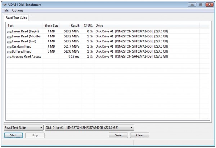Image resolution: width=216 pixels, height=148 pixels.
Task: Click the Average Read Access drive cell
Action: pyautogui.click(x=132, y=57)
